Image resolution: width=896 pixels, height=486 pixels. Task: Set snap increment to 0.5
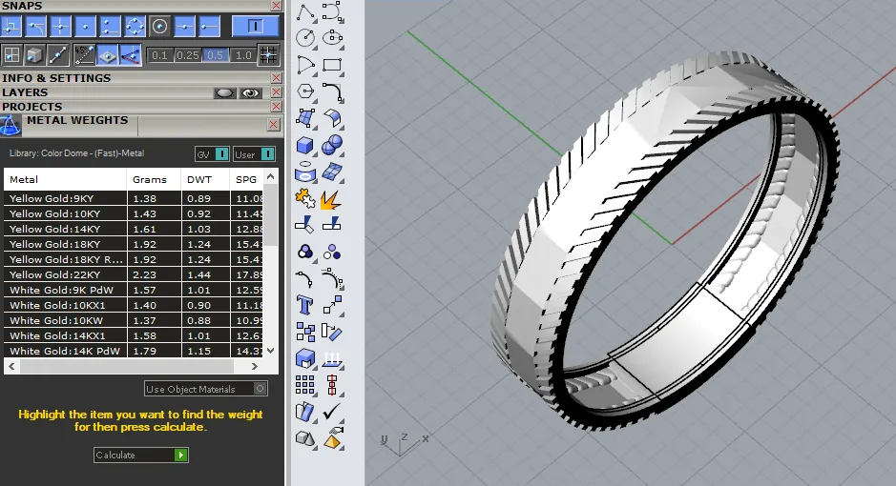click(216, 55)
